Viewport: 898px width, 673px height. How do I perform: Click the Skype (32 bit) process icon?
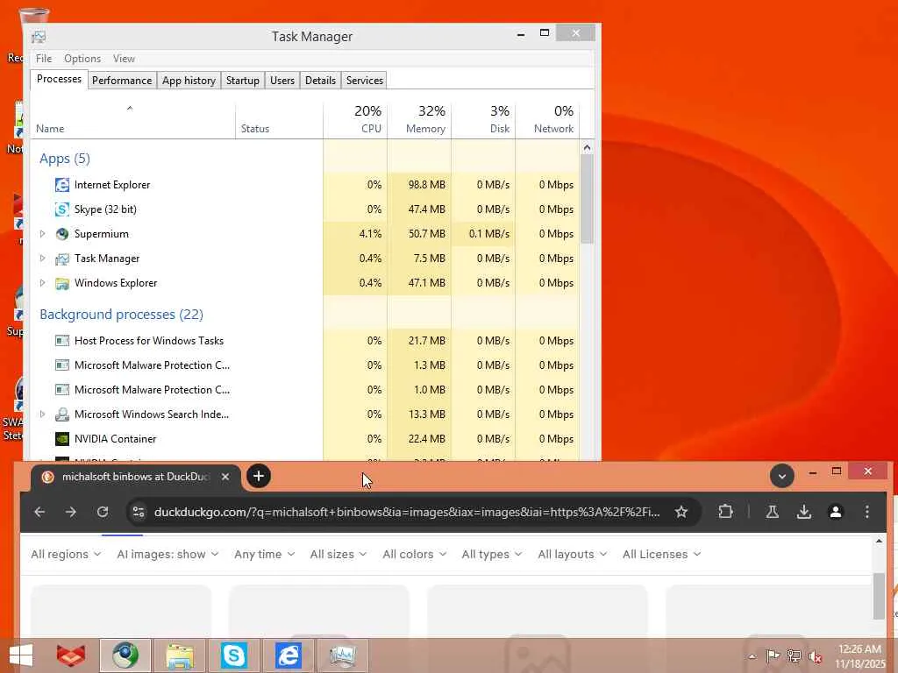click(62, 209)
